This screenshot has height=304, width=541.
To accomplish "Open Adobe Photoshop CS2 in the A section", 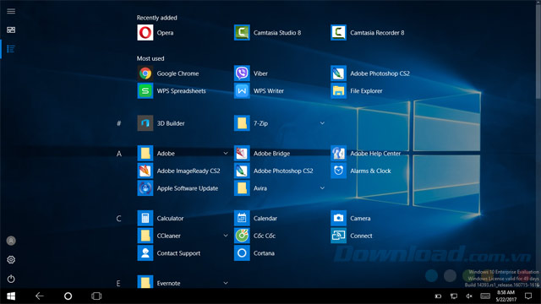I will click(x=242, y=171).
